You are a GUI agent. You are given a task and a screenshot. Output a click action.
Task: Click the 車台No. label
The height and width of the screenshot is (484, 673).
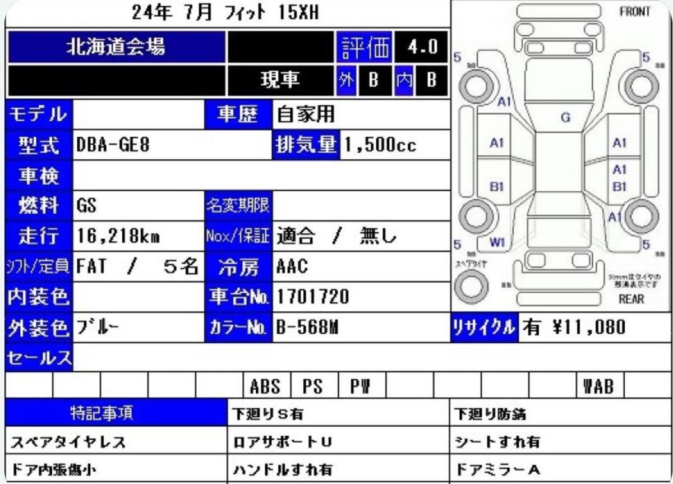tap(238, 297)
